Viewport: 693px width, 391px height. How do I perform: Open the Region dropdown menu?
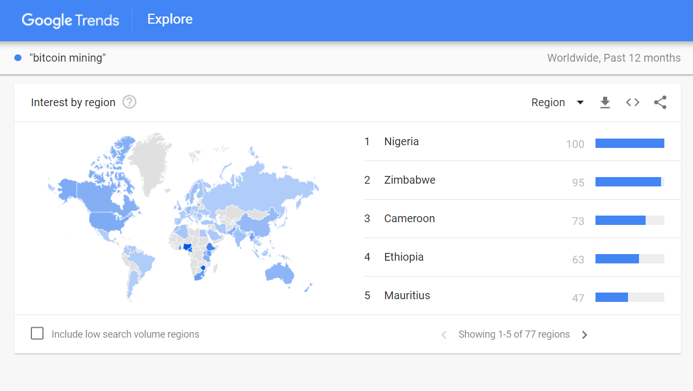548,102
